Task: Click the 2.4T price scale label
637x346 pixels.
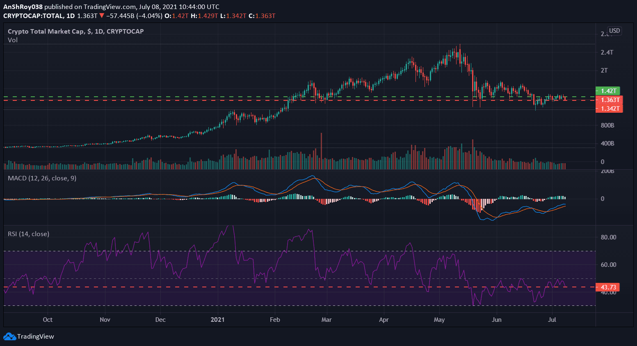Action: 607,52
